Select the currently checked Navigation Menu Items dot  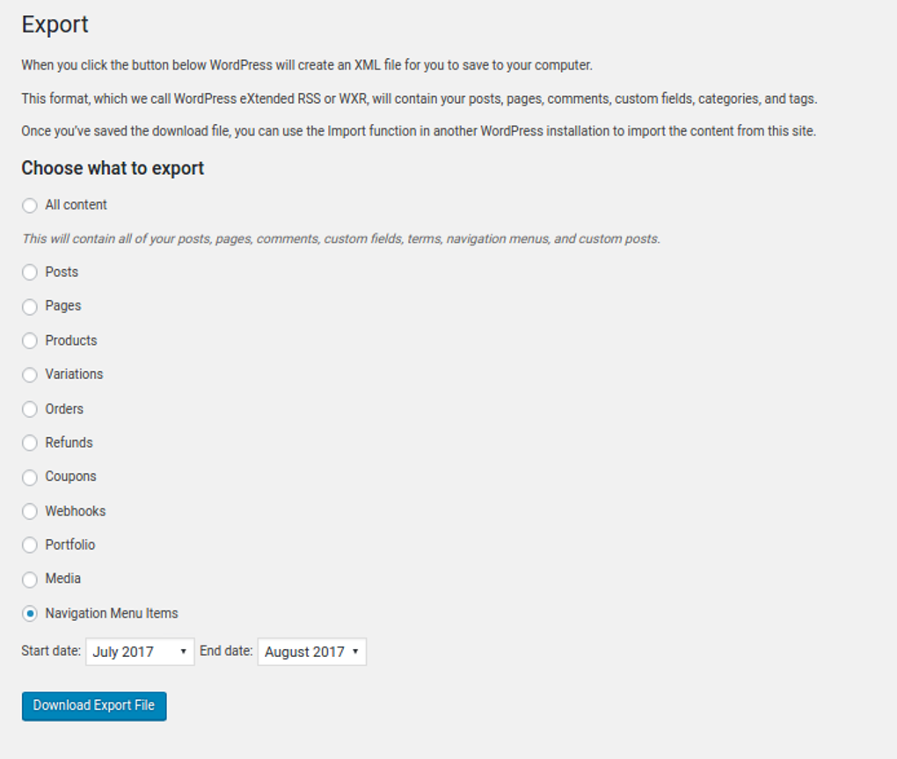click(x=29, y=613)
